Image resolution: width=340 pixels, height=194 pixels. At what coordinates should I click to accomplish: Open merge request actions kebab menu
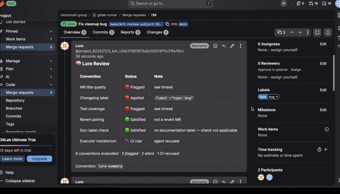pyautogui.click(x=308, y=32)
